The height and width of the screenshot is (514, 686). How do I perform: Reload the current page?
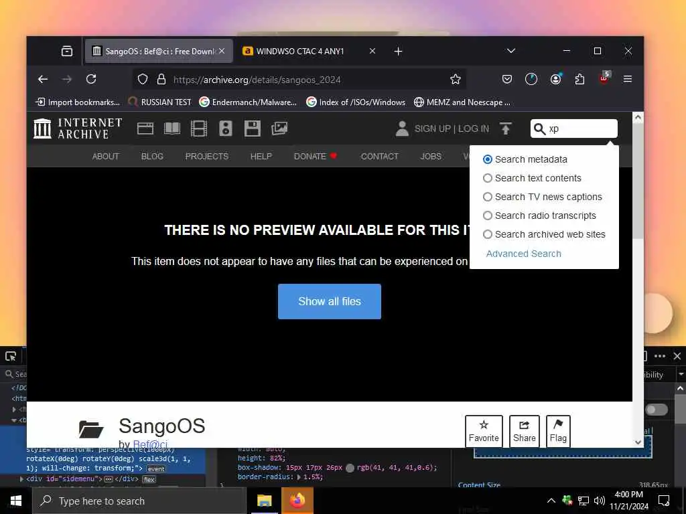pos(91,79)
